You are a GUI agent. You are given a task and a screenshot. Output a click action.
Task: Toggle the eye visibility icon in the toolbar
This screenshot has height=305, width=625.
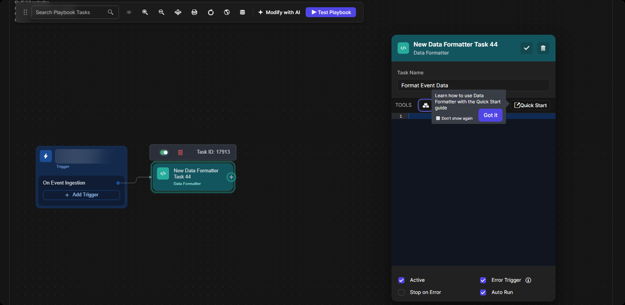coord(129,12)
